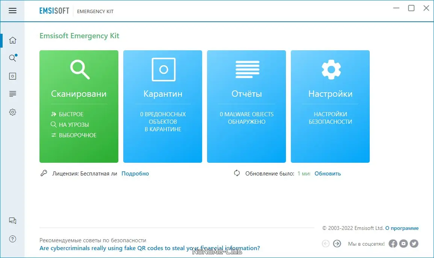Click 'Рекомендуемые советы по безопасности' text

click(x=93, y=240)
